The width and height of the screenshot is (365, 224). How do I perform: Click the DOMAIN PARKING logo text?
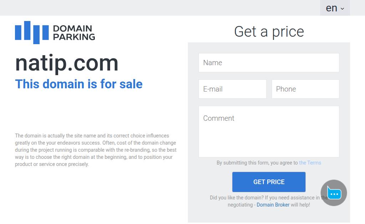(74, 32)
